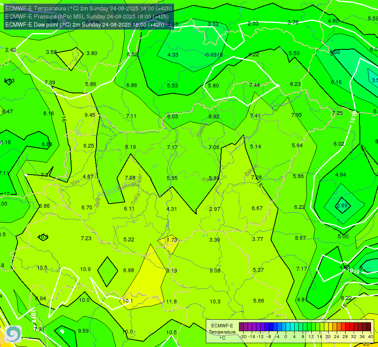
Task: Click the 4.33 dew point value
Action: tap(173, 55)
